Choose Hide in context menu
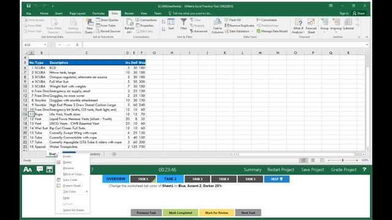This screenshot has width=392, height=220. pos(72,198)
